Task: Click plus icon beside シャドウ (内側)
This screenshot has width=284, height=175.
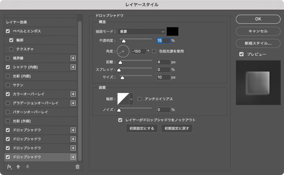Action: (x=73, y=67)
